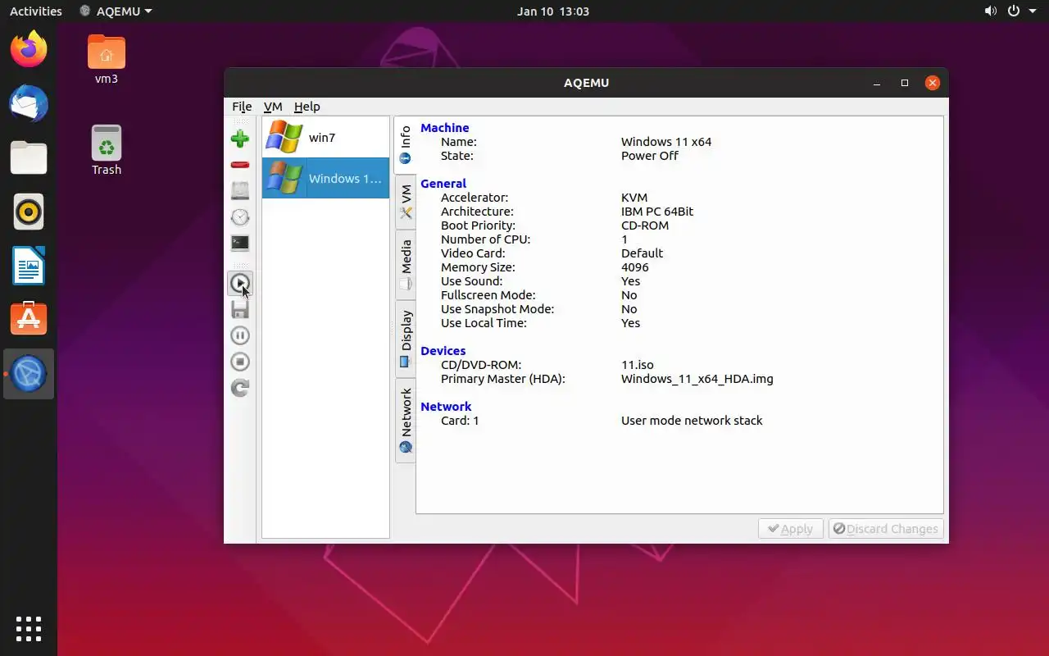This screenshot has height=656, width=1049.
Task: Start the VM with the play button
Action: 240,283
